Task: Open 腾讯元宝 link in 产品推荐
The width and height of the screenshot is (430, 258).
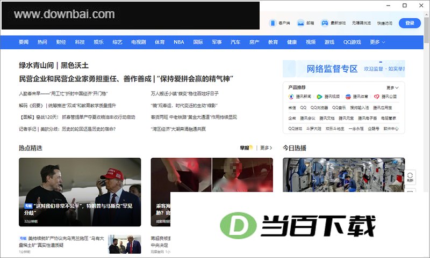Action: pyautogui.click(x=346, y=118)
